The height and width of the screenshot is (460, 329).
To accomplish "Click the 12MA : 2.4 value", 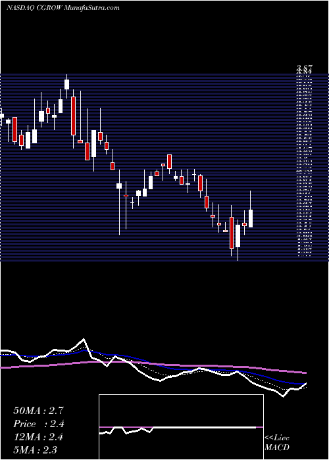I will coord(38,437).
